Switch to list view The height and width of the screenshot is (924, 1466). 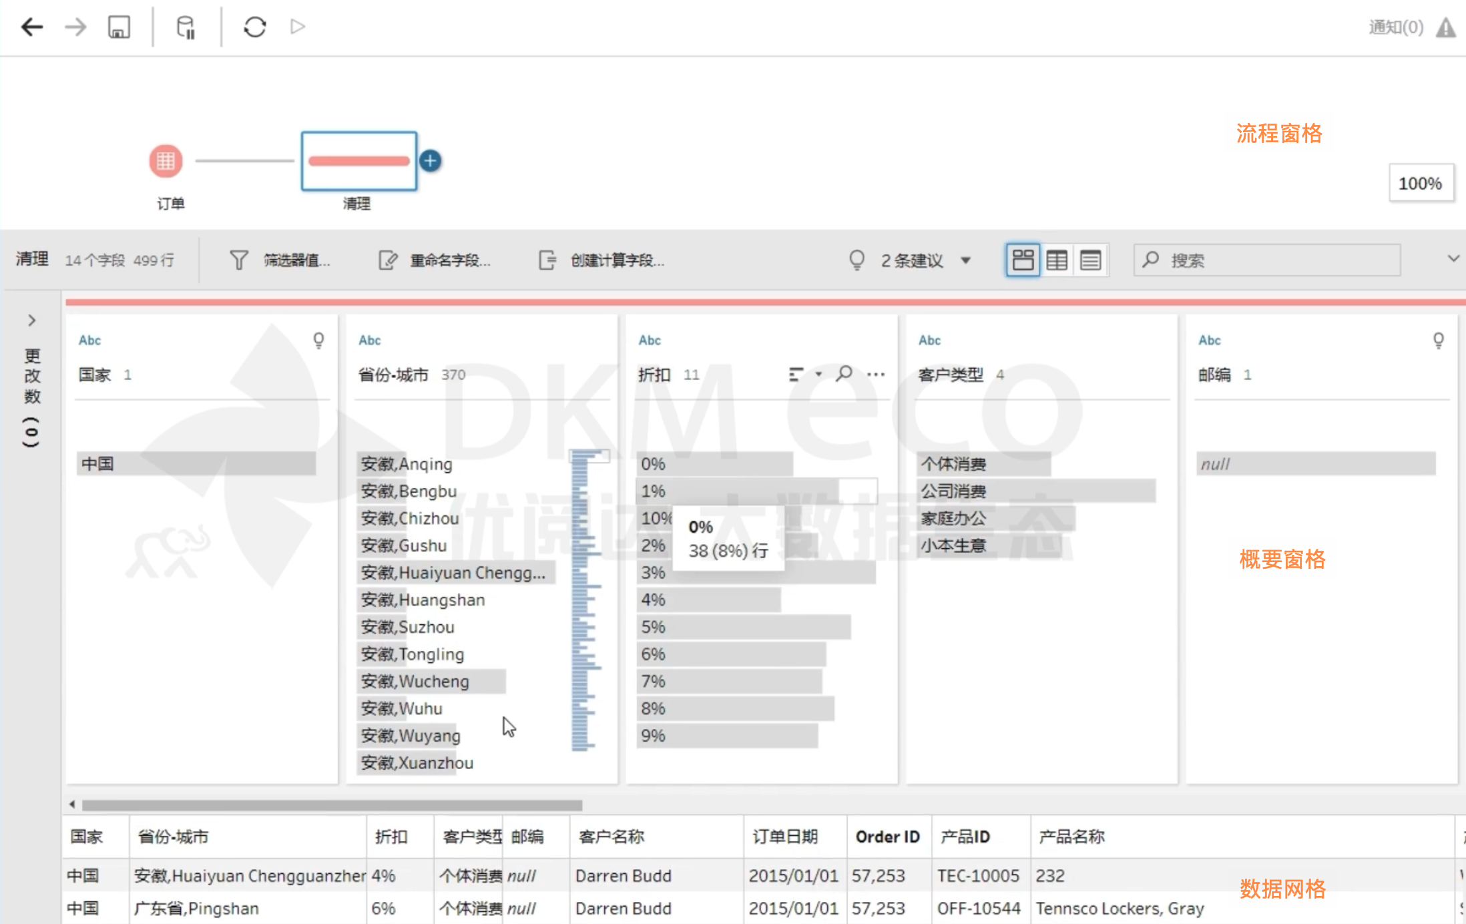[x=1090, y=260]
